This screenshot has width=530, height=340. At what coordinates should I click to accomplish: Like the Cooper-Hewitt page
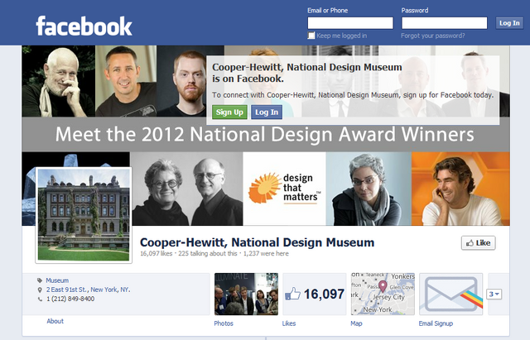pos(479,242)
